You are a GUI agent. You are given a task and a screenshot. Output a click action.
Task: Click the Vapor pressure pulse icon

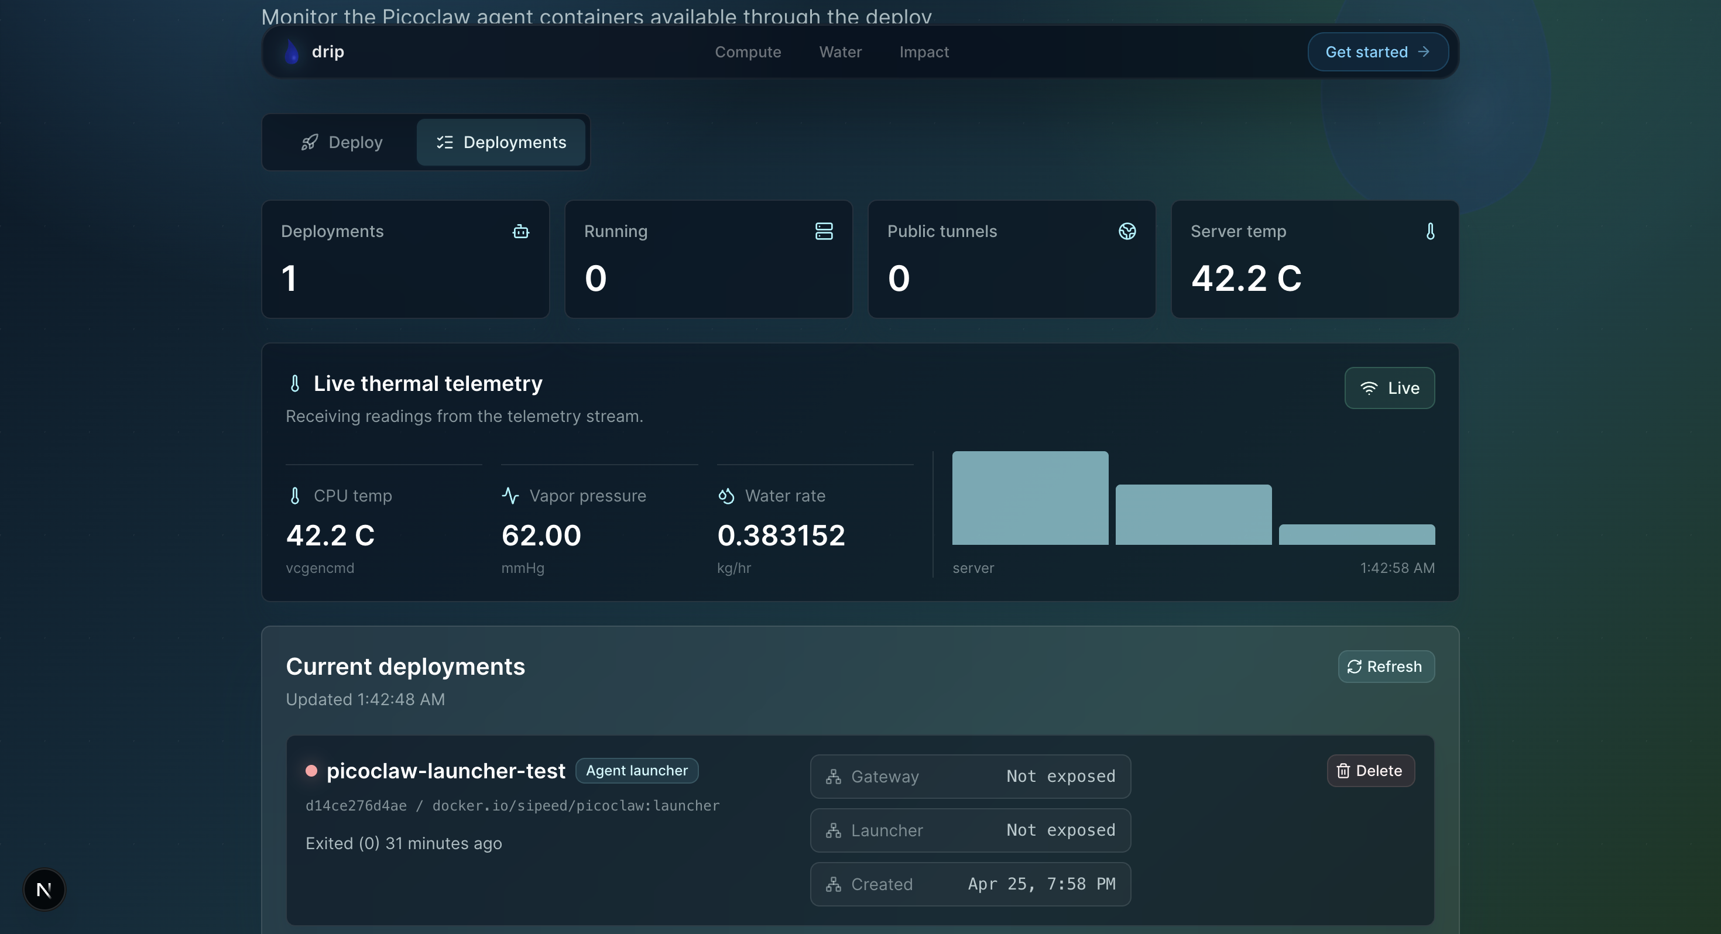coord(510,496)
